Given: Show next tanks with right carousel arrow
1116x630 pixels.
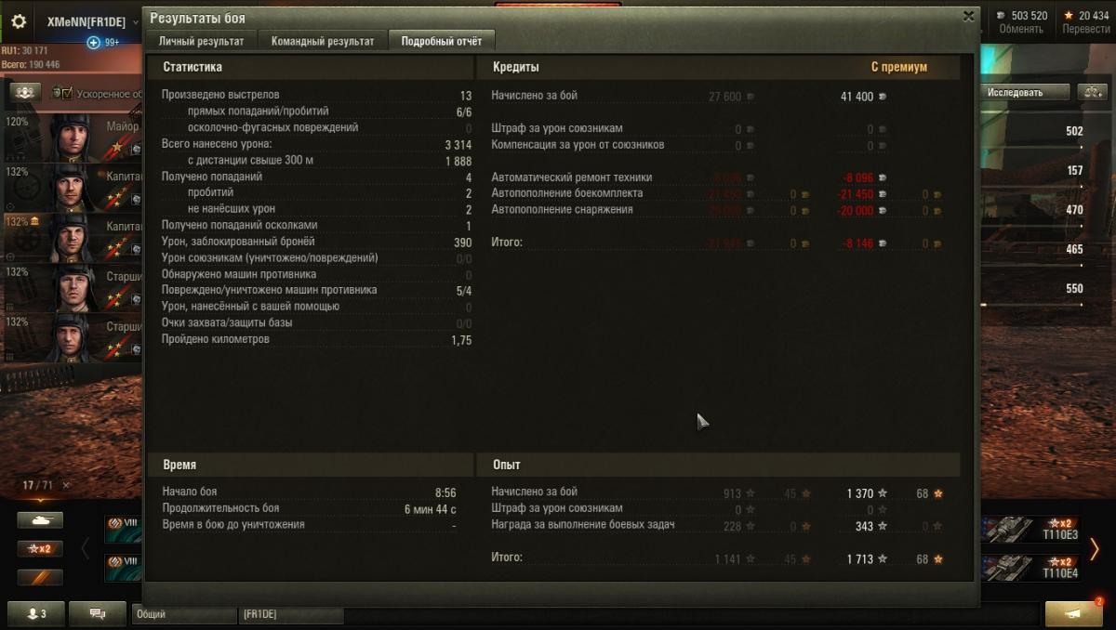Looking at the screenshot, I should tap(1095, 549).
